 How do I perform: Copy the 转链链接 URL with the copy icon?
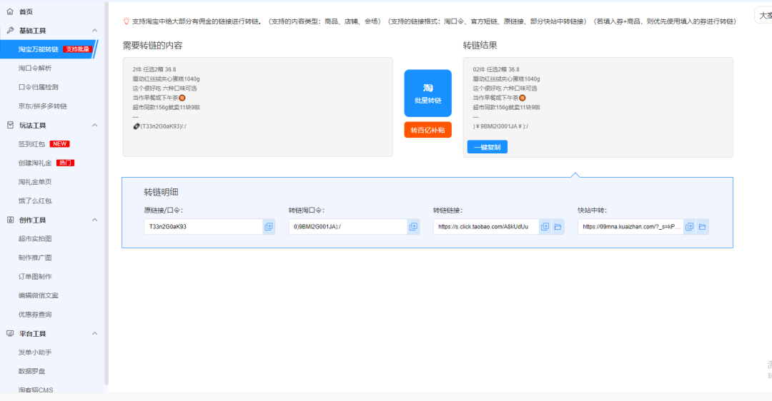tap(545, 227)
